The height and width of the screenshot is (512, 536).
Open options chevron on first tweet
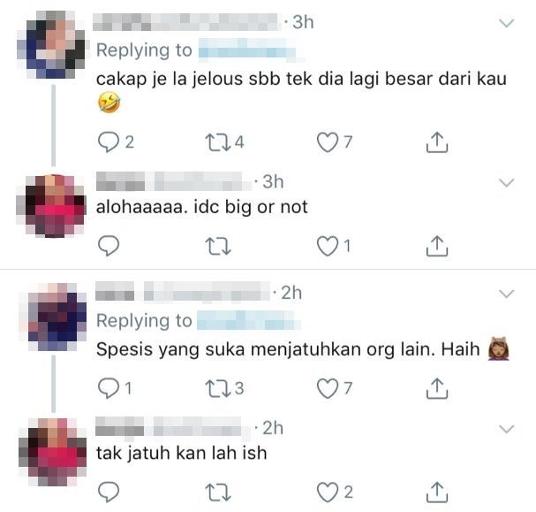coord(506,23)
